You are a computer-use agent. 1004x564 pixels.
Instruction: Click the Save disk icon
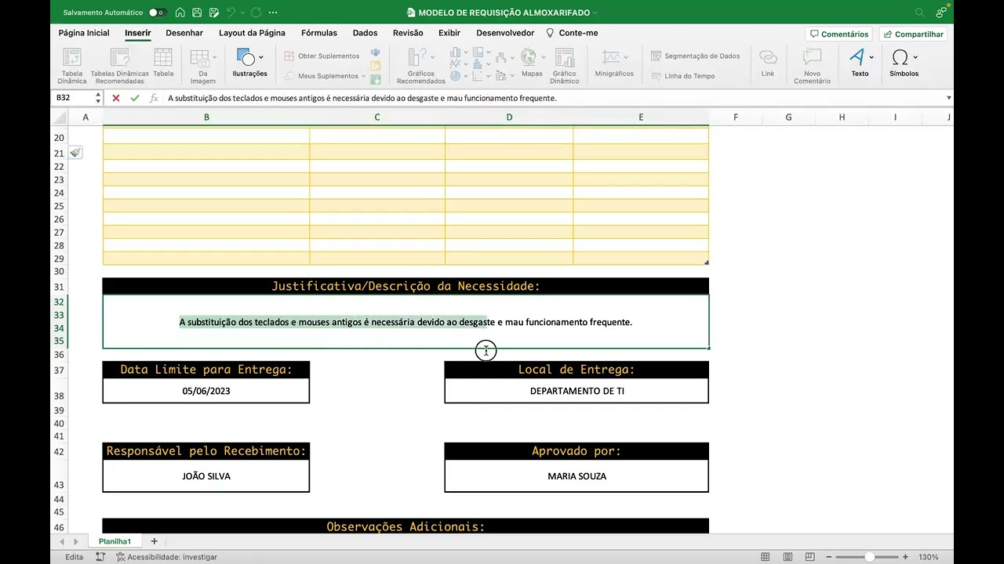click(x=197, y=13)
